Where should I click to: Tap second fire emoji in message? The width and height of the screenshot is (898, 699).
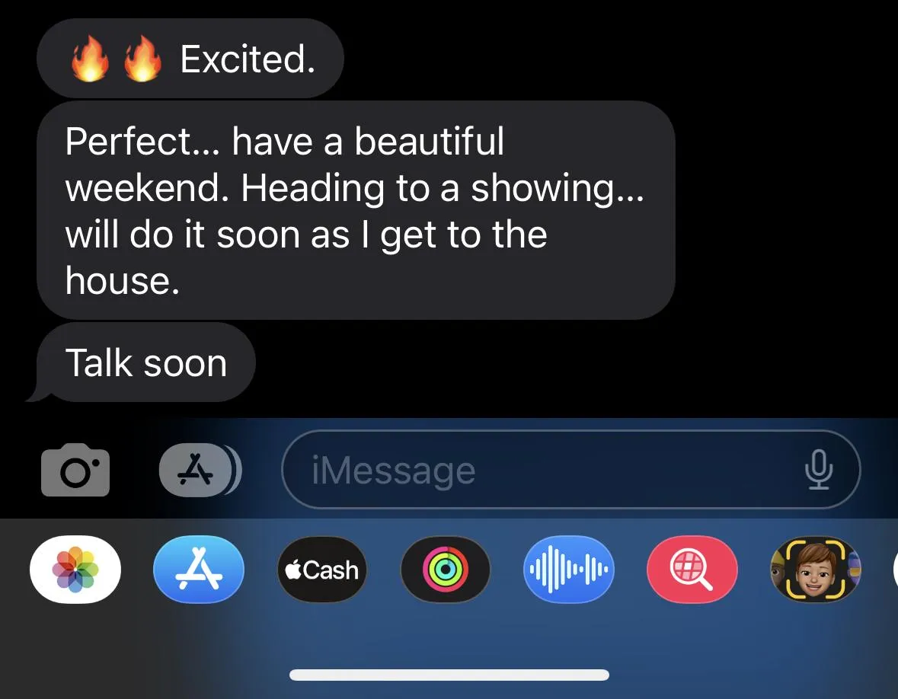pos(142,59)
